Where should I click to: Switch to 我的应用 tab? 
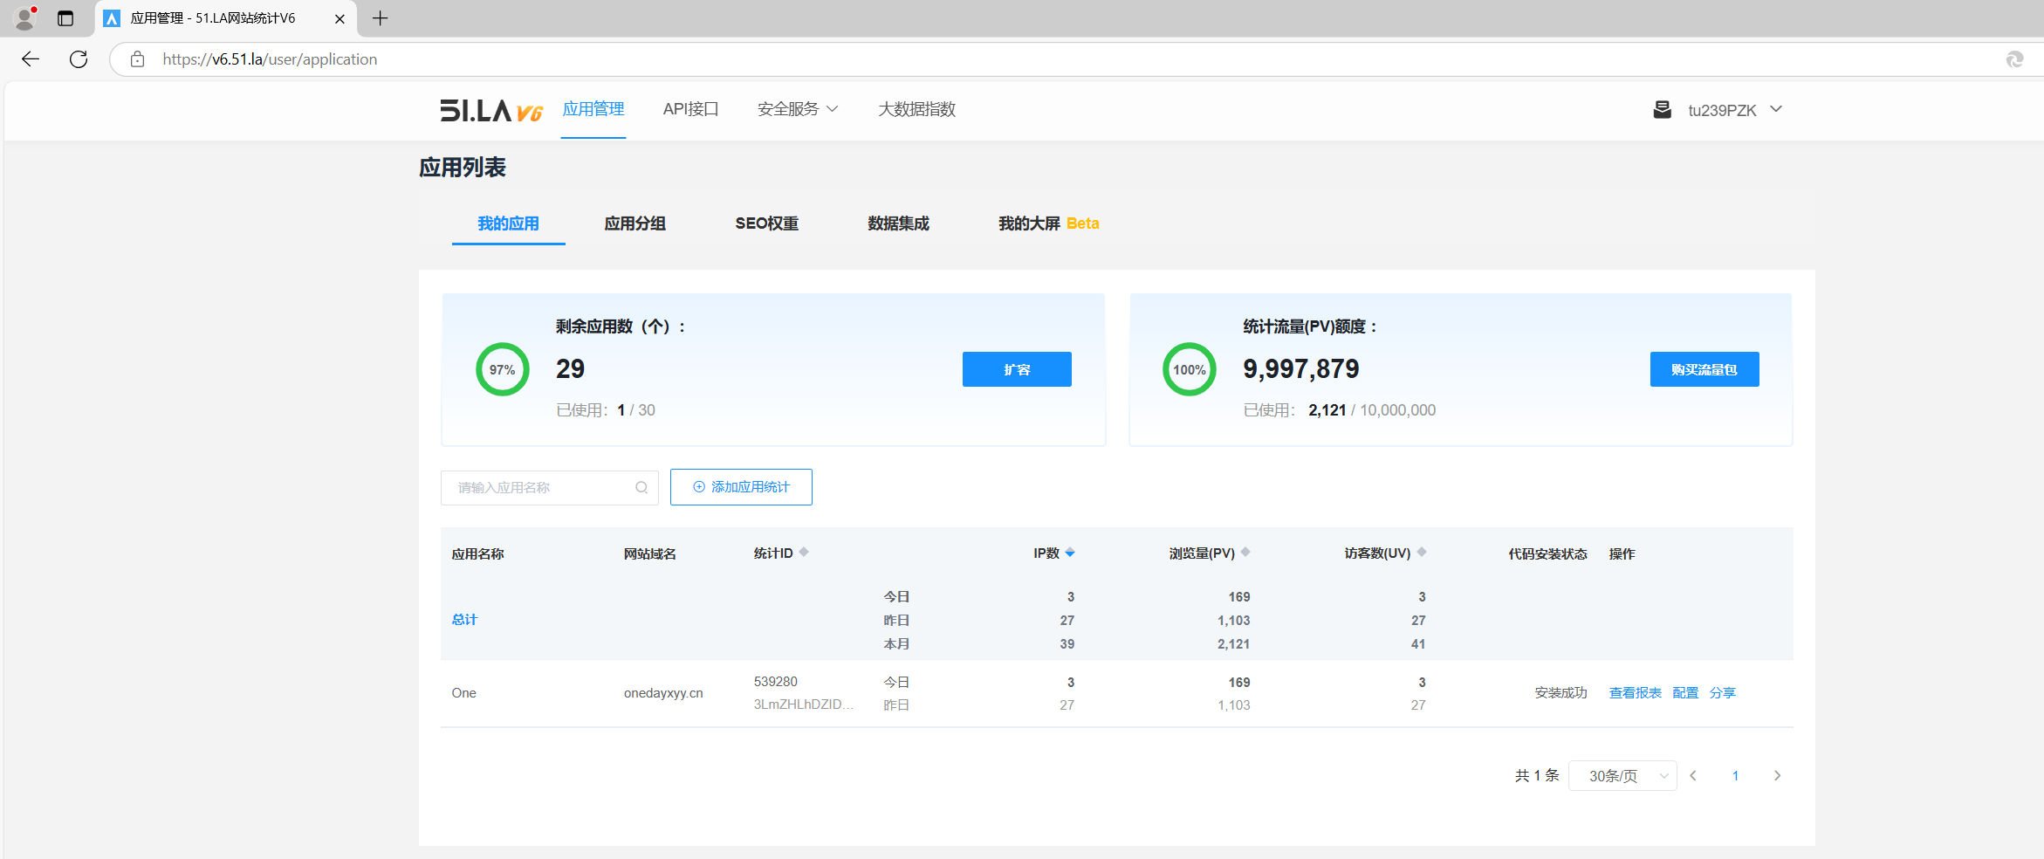click(x=508, y=223)
